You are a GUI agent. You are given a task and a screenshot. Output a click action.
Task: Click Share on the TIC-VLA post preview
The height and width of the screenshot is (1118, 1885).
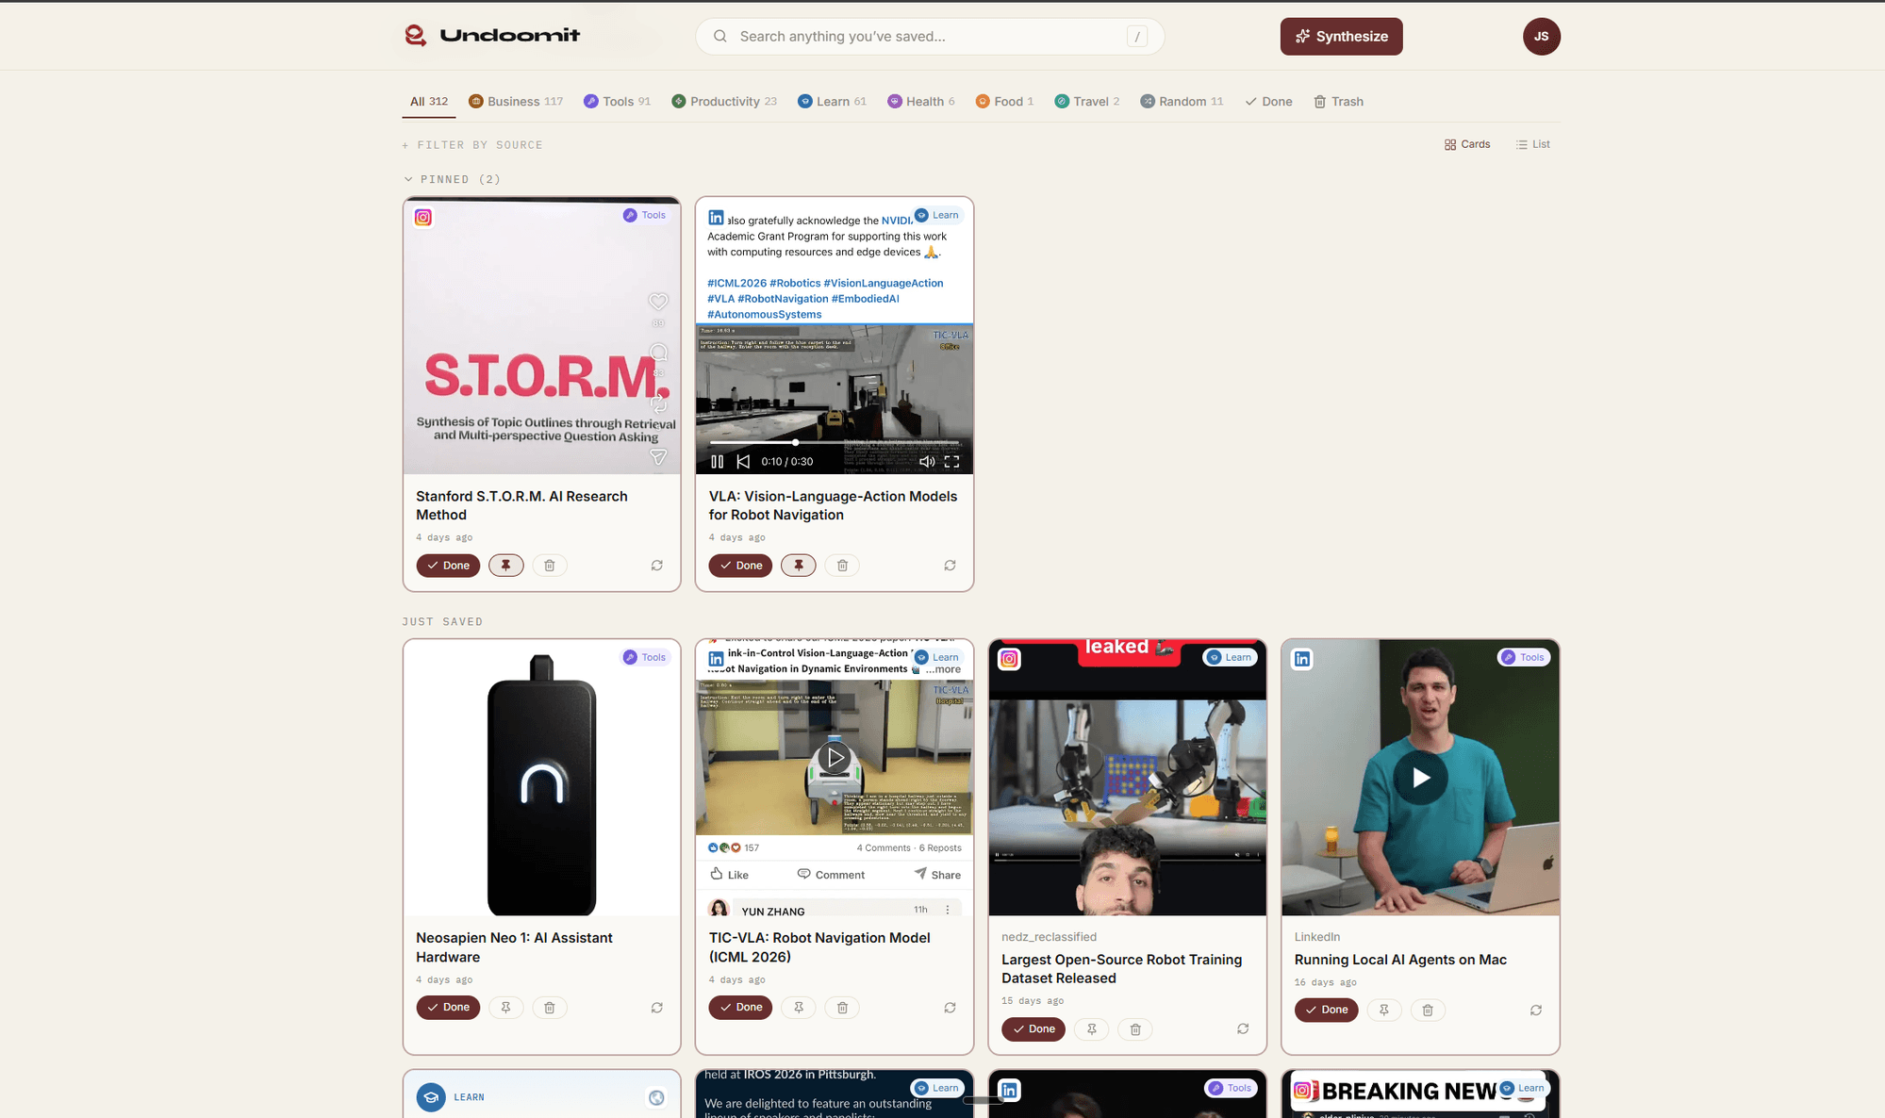coord(937,875)
